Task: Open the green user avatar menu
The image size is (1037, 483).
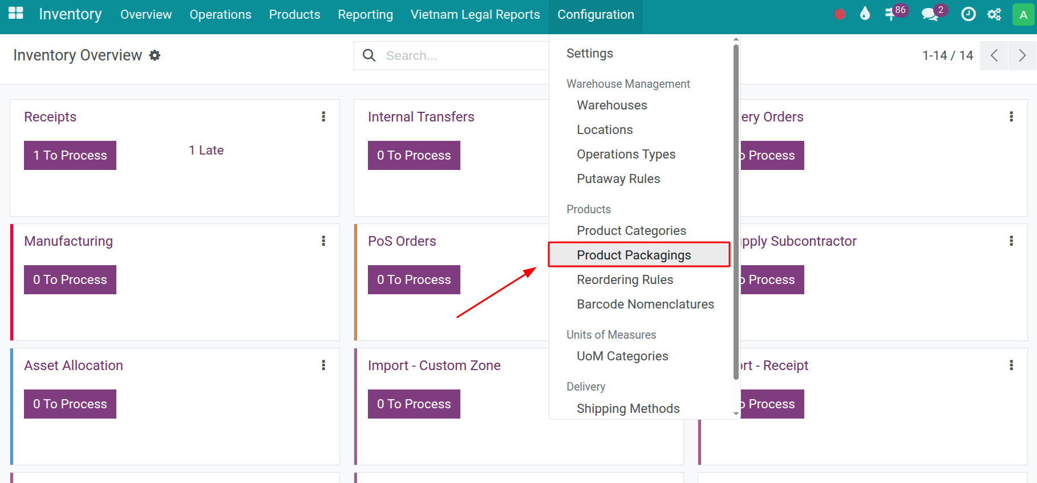Action: pos(1023,14)
